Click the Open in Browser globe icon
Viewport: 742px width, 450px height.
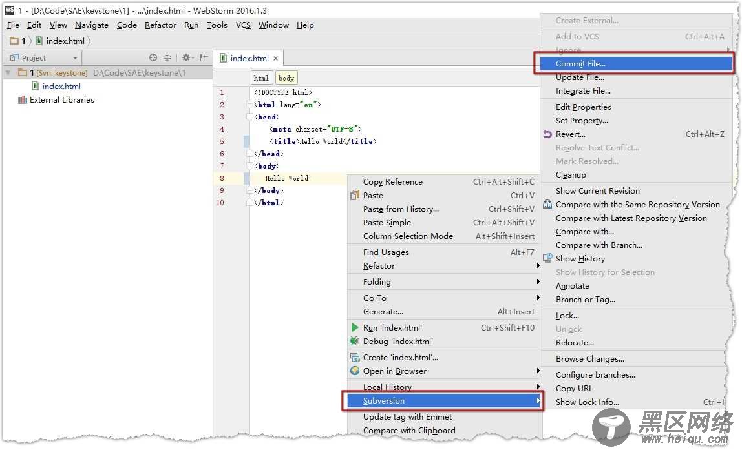coord(355,371)
